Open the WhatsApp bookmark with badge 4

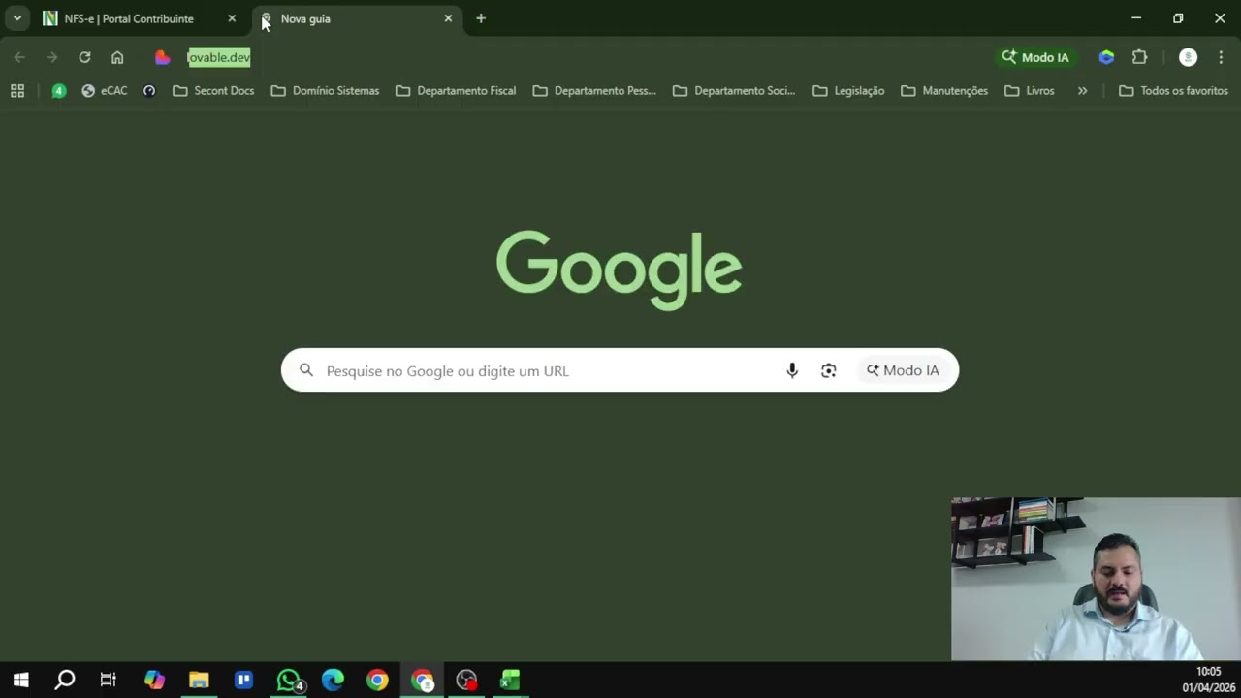click(59, 90)
